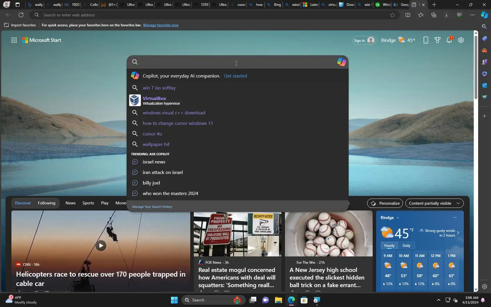
Task: Open File Explorer from the taskbar
Action: tap(278, 300)
